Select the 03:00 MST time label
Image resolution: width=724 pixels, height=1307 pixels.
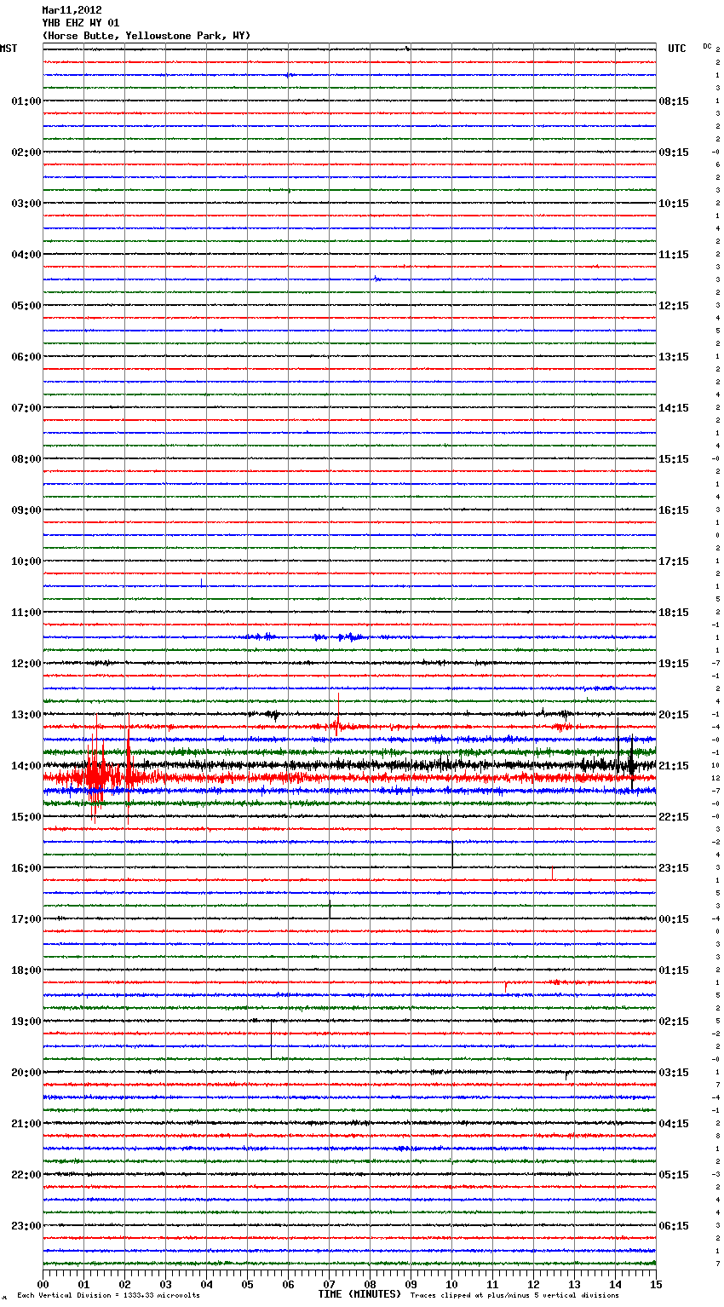[26, 204]
